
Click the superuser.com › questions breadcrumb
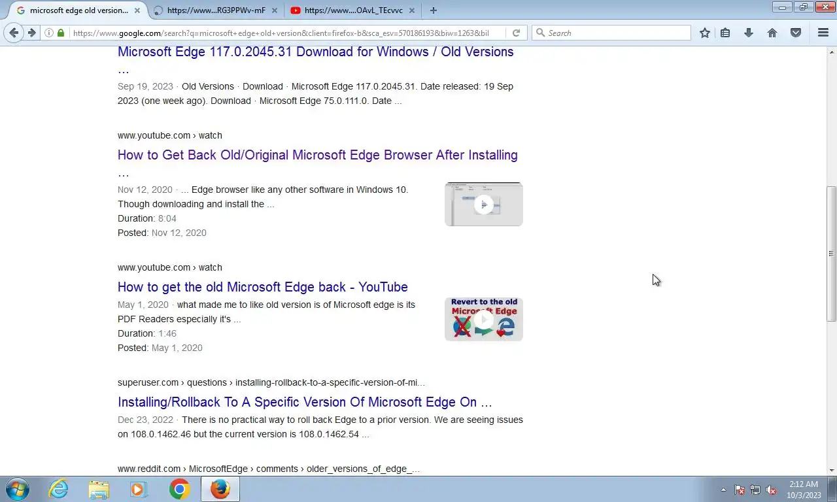click(271, 382)
